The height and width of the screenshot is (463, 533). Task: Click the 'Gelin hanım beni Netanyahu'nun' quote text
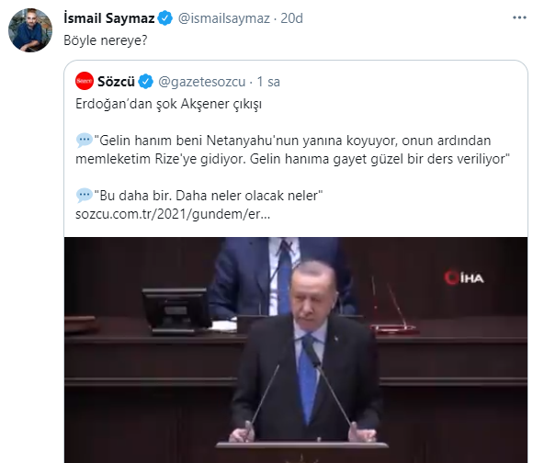click(x=292, y=150)
